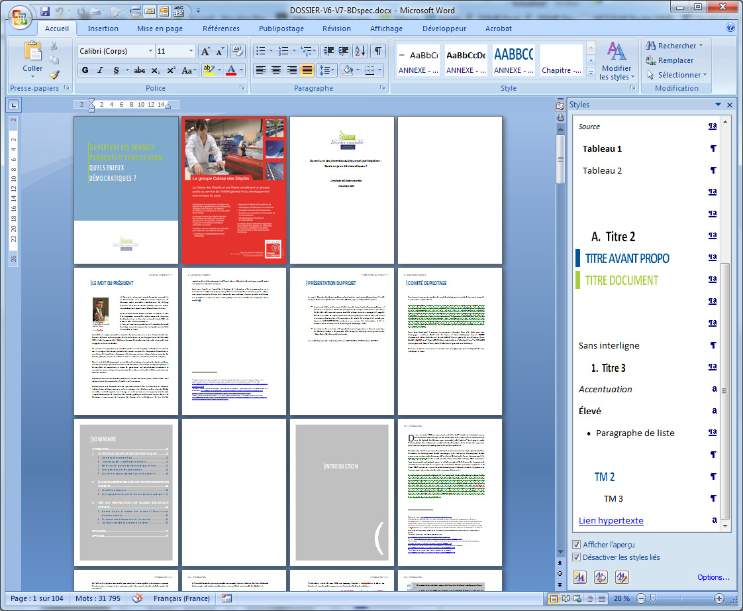Uncheck Désactiver les styles liés
The image size is (743, 611).
tap(577, 557)
